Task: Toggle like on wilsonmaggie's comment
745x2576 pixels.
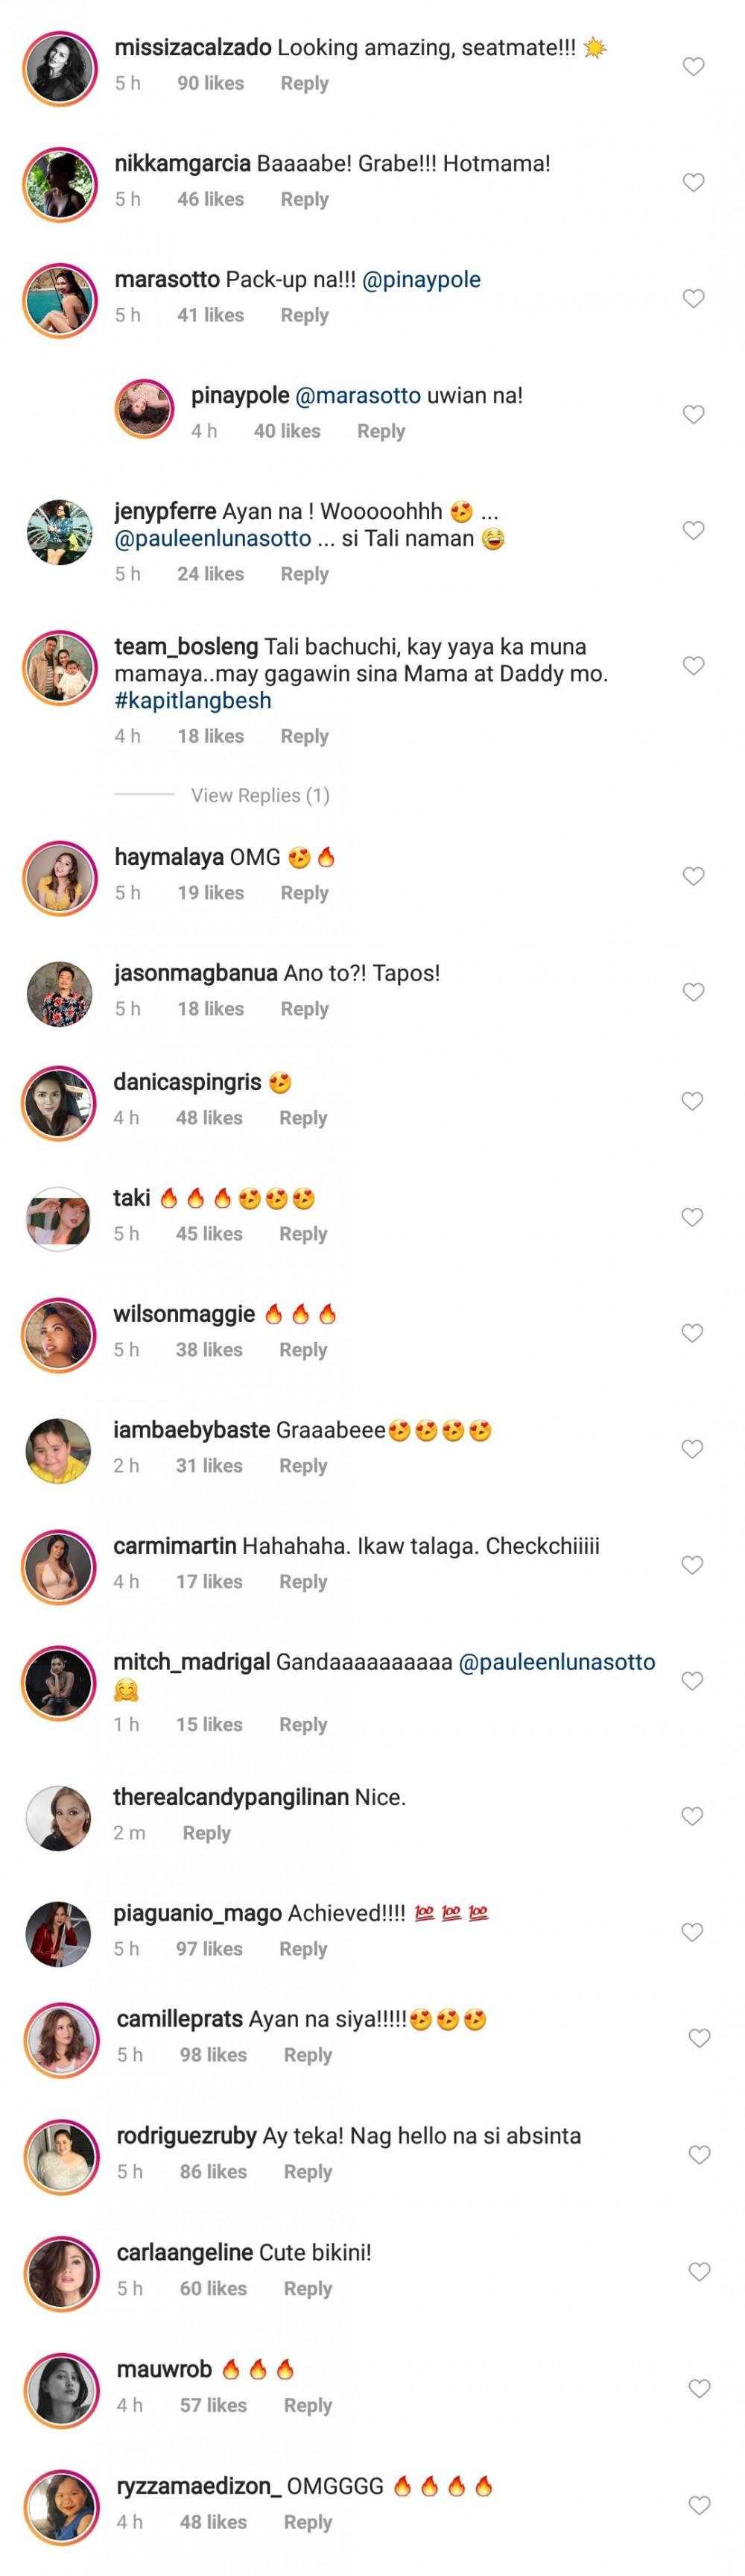Action: (693, 1333)
